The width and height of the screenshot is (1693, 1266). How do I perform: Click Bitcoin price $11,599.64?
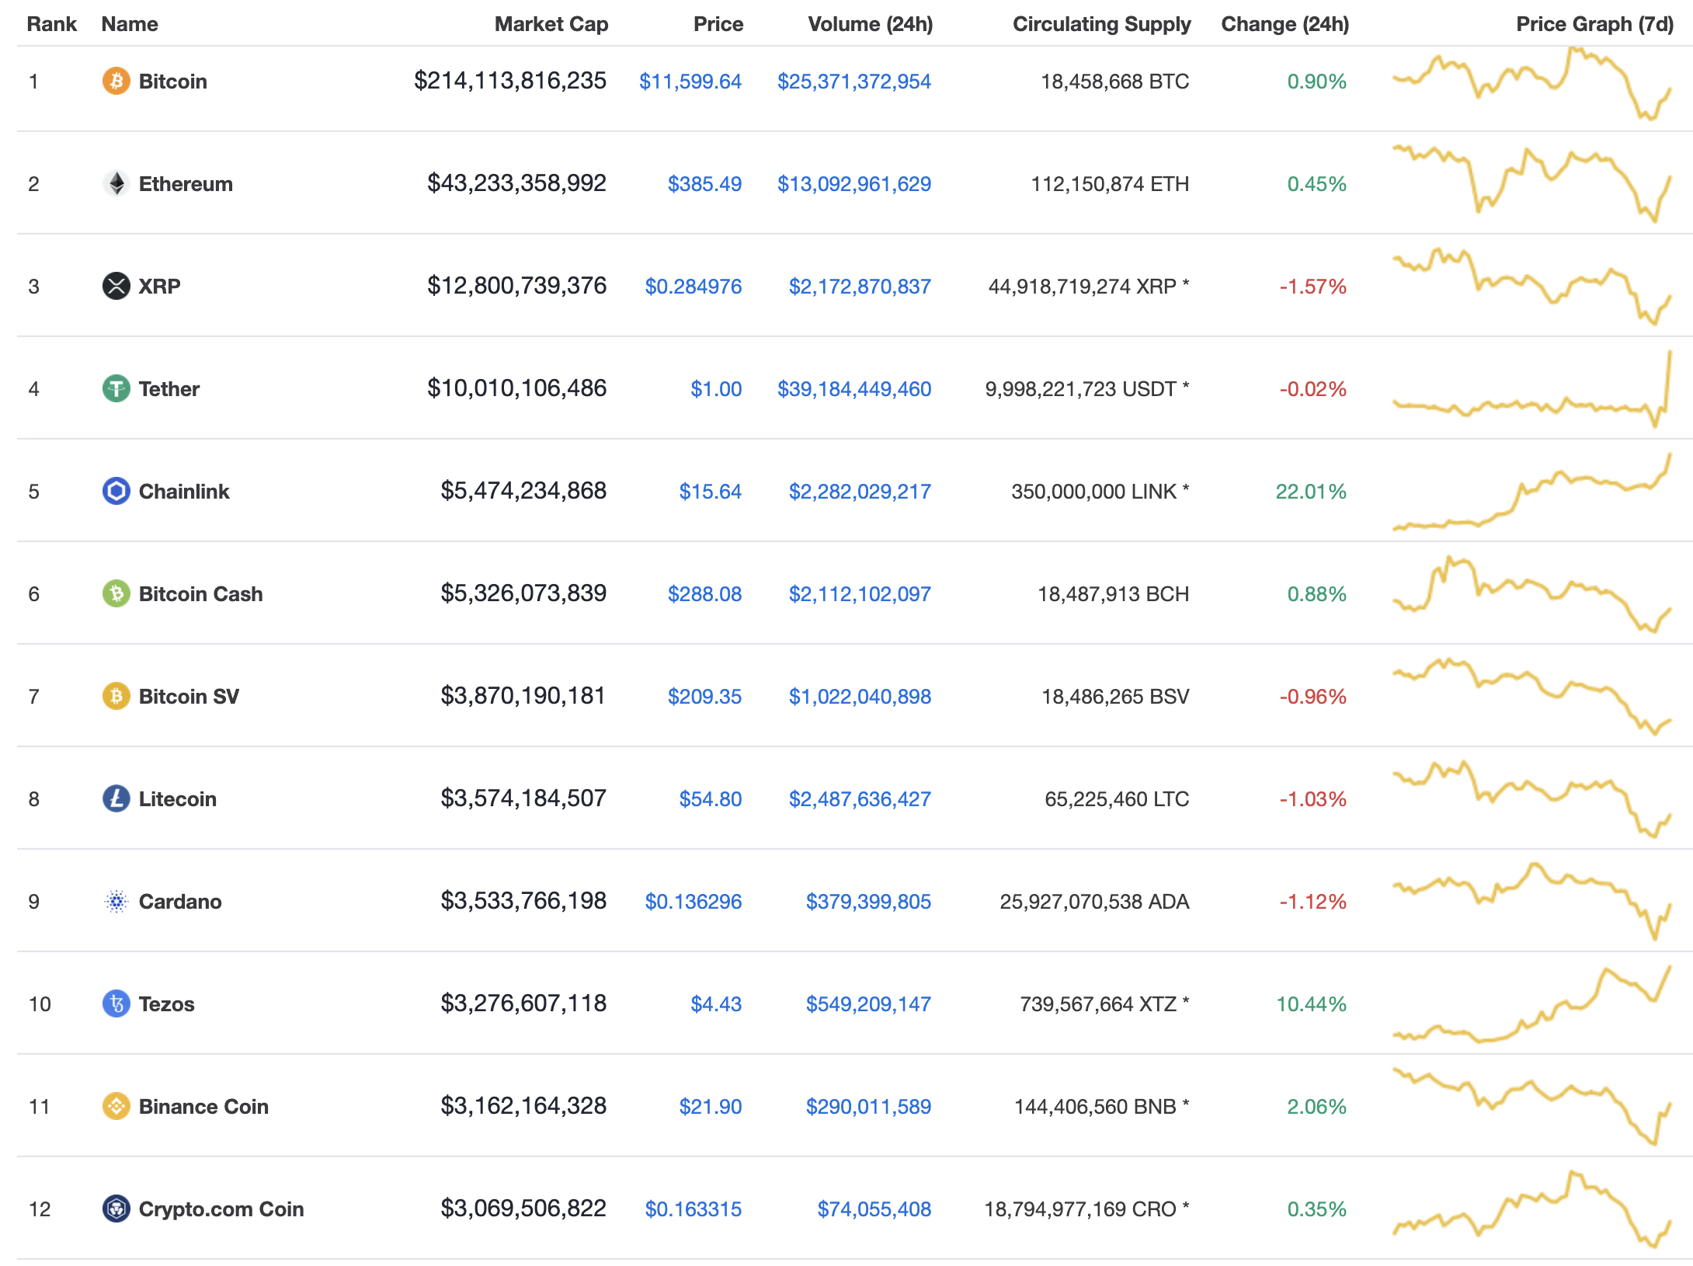690,82
